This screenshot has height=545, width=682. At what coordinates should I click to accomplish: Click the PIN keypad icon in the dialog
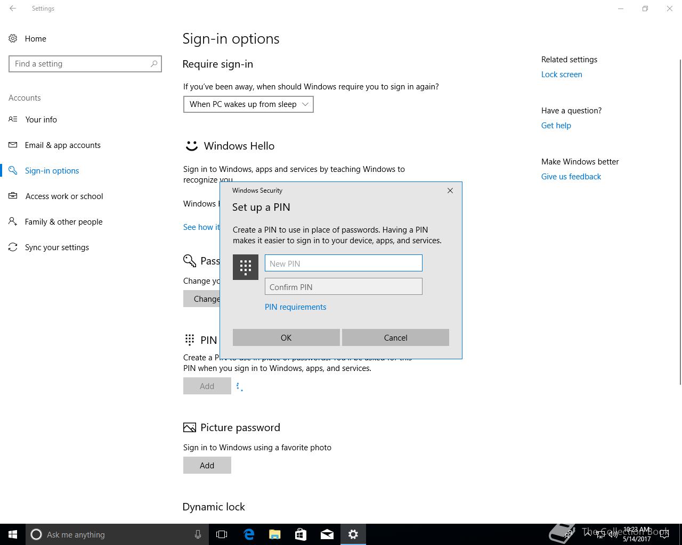(246, 267)
